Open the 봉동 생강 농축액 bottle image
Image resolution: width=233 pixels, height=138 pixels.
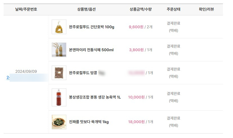[59, 97]
